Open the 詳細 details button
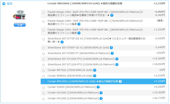The width and height of the screenshot is (170, 104). pyautogui.click(x=20, y=25)
